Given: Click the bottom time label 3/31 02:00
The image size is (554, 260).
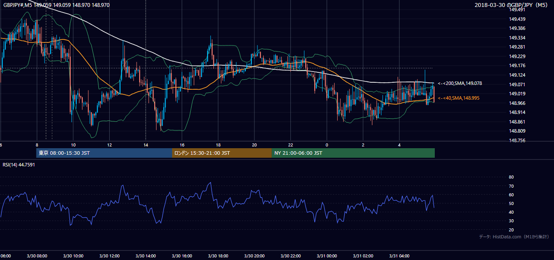Looking at the screenshot, I should [363, 256].
